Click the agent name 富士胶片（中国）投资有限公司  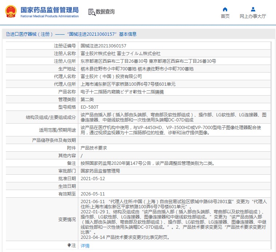tap(111, 77)
